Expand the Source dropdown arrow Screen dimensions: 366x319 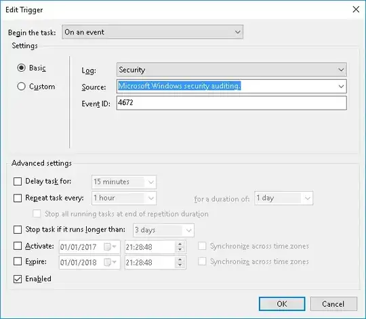coord(341,86)
